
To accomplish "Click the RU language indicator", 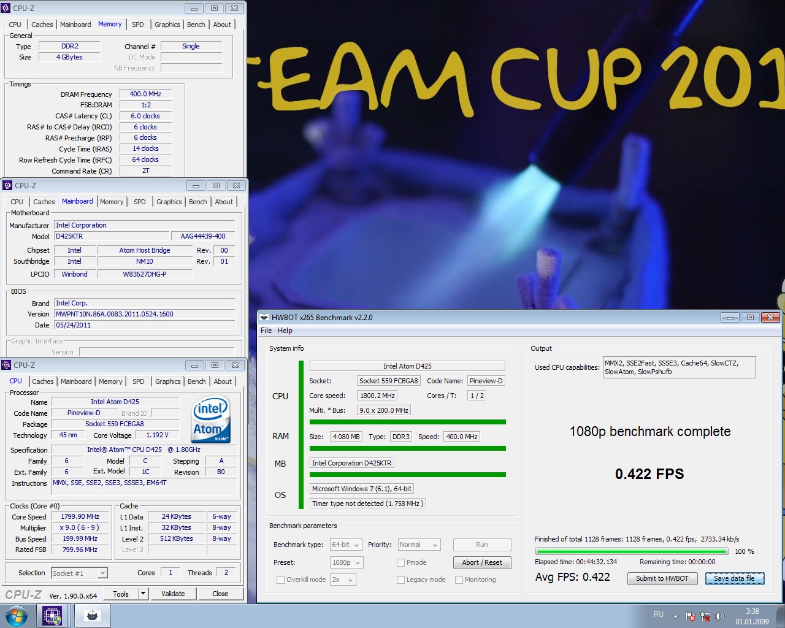I will pyautogui.click(x=659, y=615).
